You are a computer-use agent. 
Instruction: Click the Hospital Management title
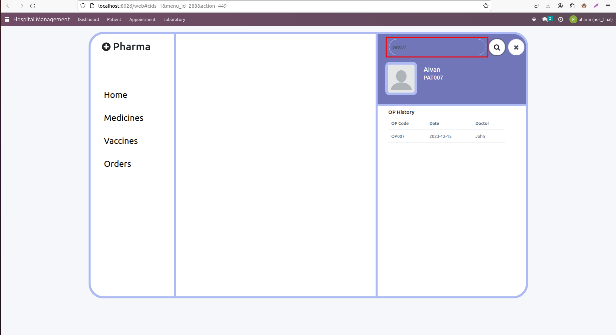click(41, 19)
